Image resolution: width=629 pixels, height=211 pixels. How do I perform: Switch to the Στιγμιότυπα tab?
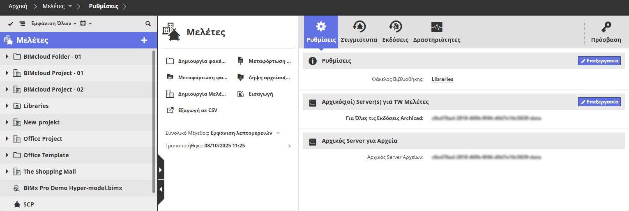tap(359, 32)
